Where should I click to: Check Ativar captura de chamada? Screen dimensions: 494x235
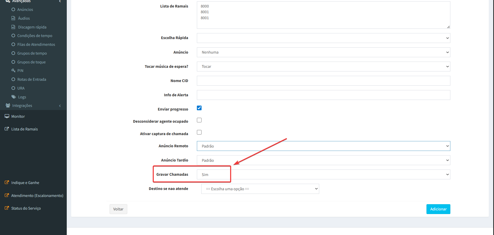tap(199, 132)
